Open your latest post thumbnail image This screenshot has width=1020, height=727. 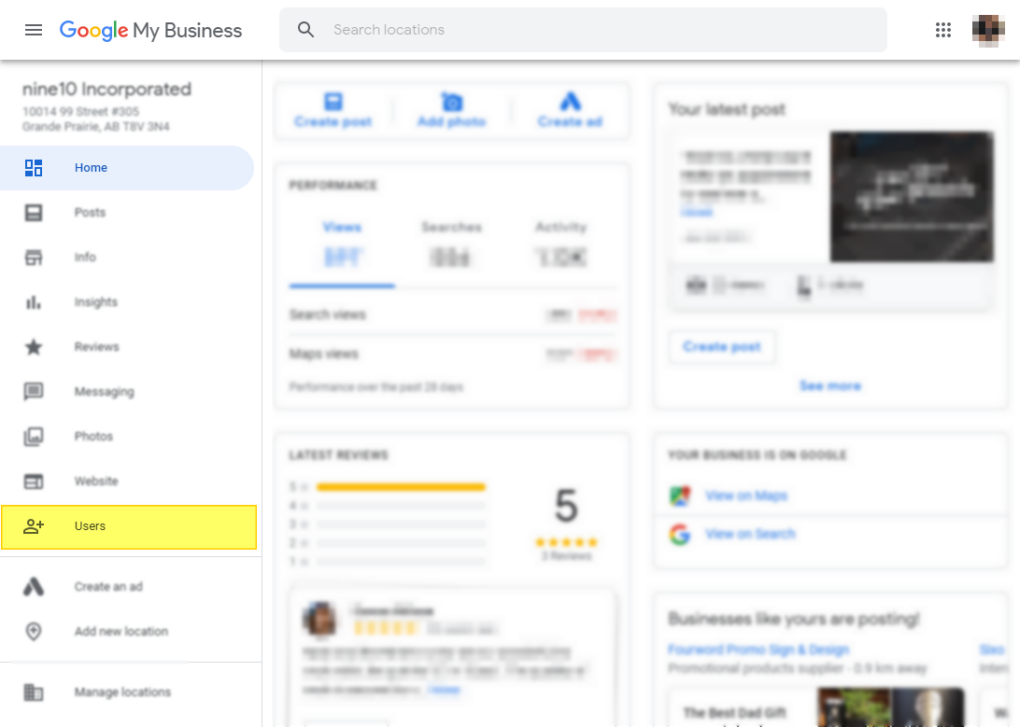tap(912, 196)
